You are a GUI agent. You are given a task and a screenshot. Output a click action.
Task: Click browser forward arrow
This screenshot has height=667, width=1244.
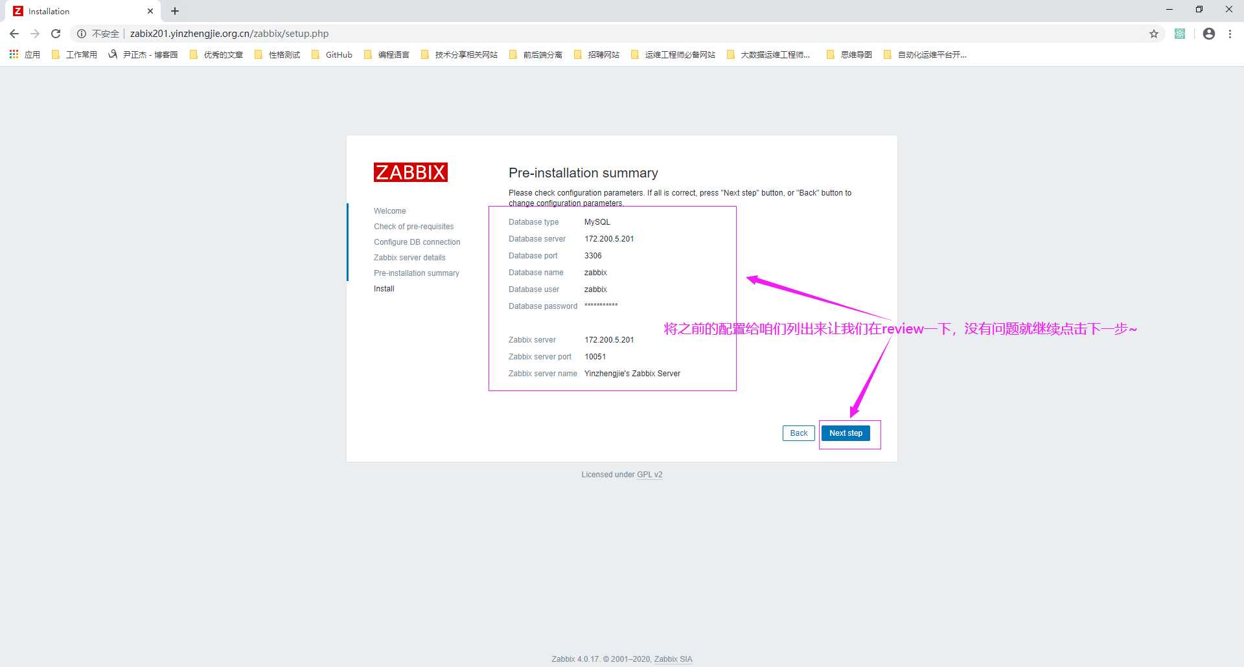pyautogui.click(x=35, y=34)
